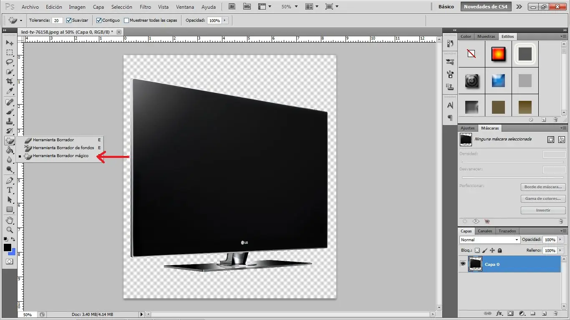Enable Muestrear todas las capas

point(126,20)
